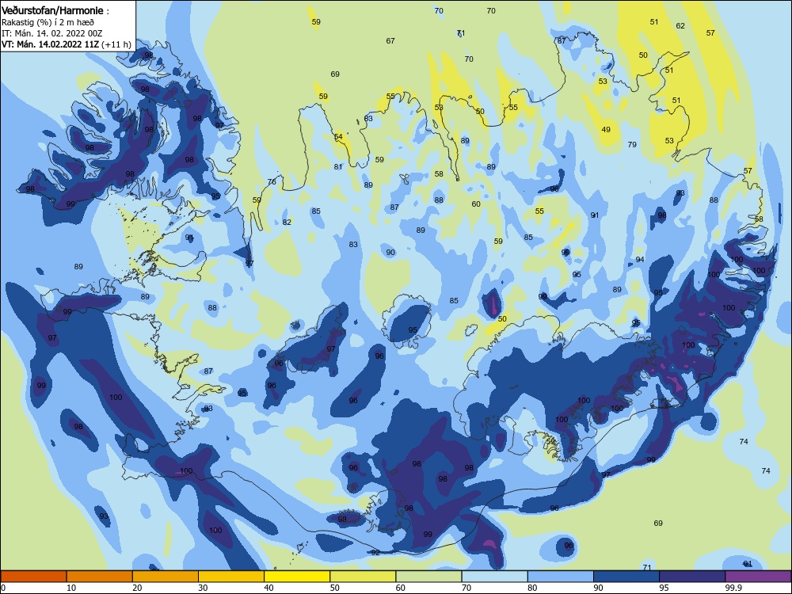Click the map value '81'
This screenshot has width=792, height=594.
[x=338, y=167]
